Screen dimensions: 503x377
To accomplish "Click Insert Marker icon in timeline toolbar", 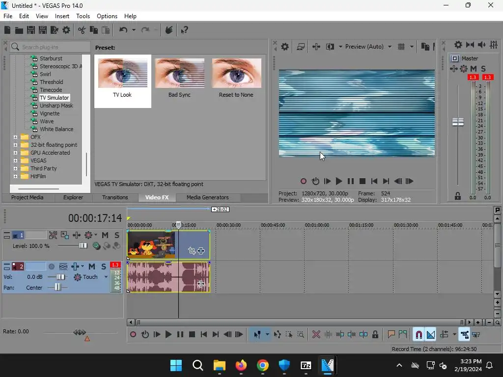I will [x=391, y=334].
